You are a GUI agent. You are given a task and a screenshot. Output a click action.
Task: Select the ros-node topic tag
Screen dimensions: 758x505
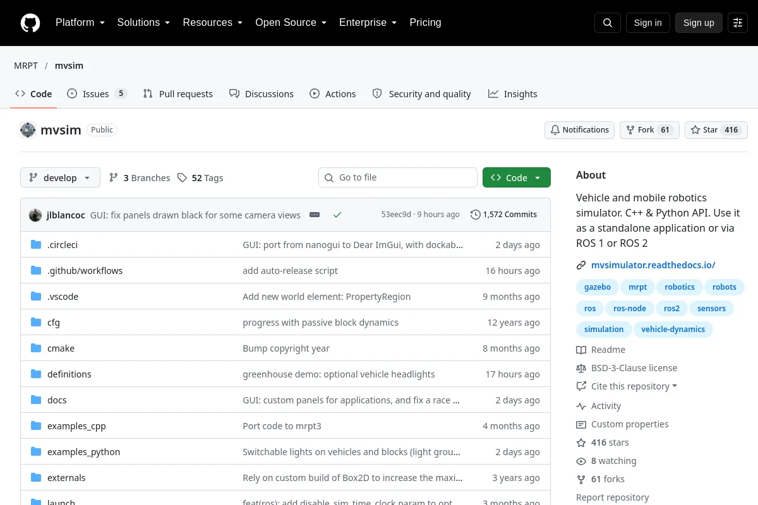630,309
